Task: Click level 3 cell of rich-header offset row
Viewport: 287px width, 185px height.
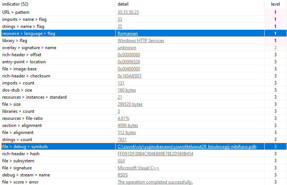Action: pyautogui.click(x=275, y=55)
